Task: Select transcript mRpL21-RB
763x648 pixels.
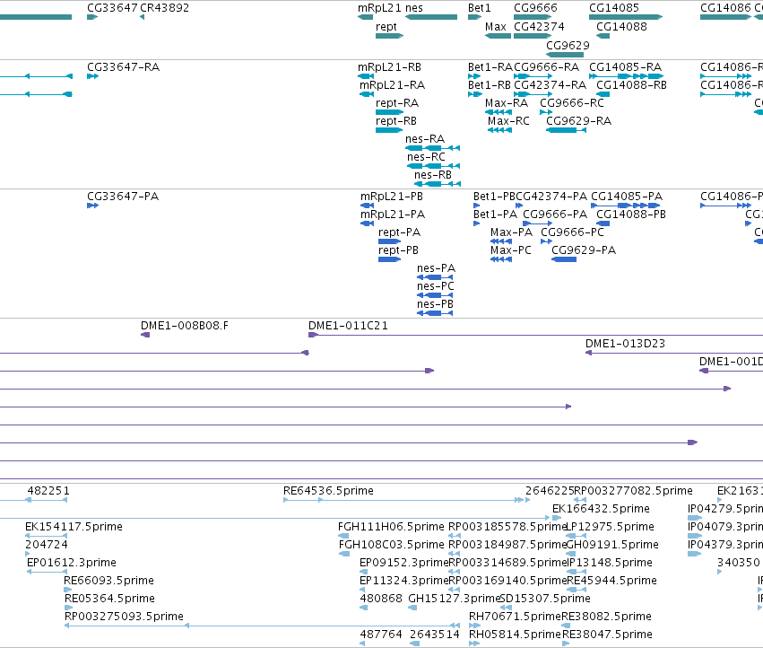Action: coord(366,76)
